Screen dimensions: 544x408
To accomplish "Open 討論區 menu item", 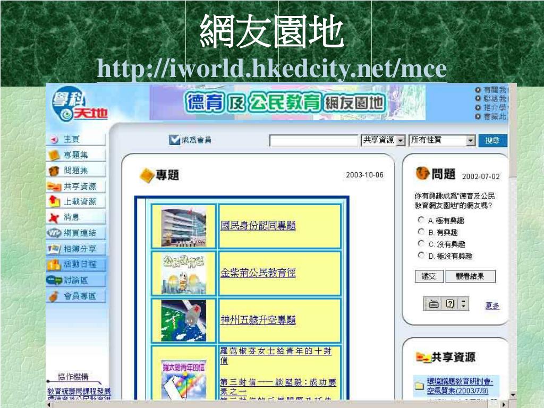I will tap(76, 280).
